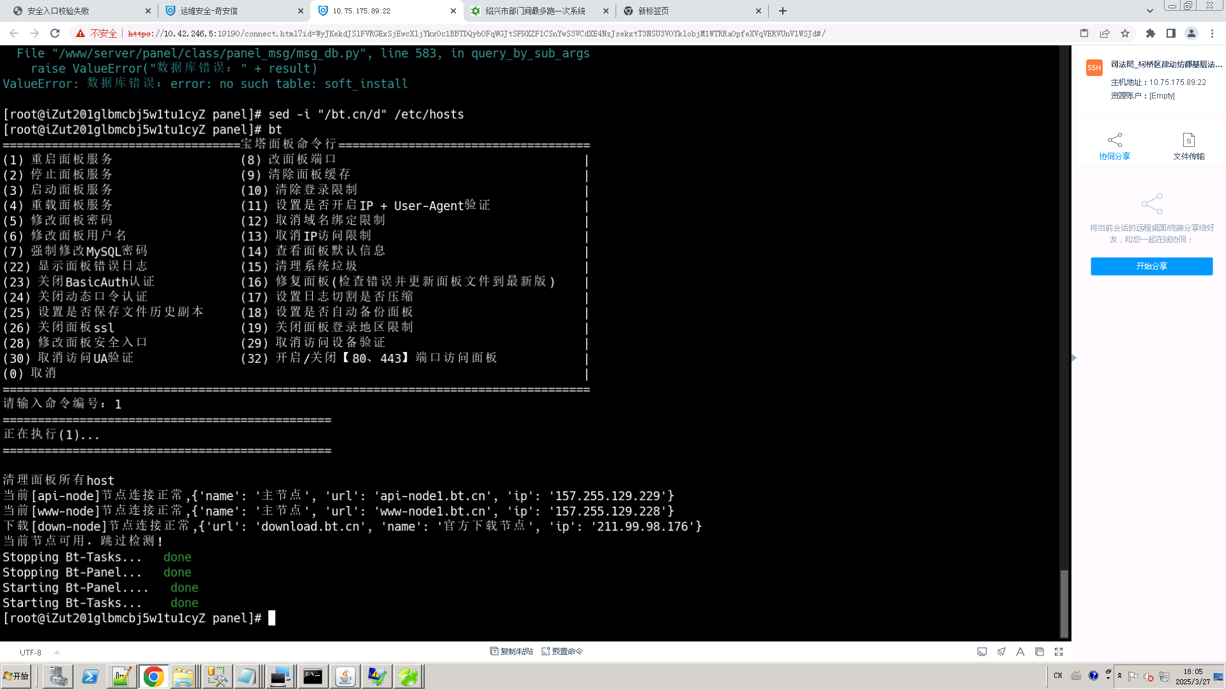Open the 新标签页 tab
This screenshot has height=690, width=1226.
point(692,11)
